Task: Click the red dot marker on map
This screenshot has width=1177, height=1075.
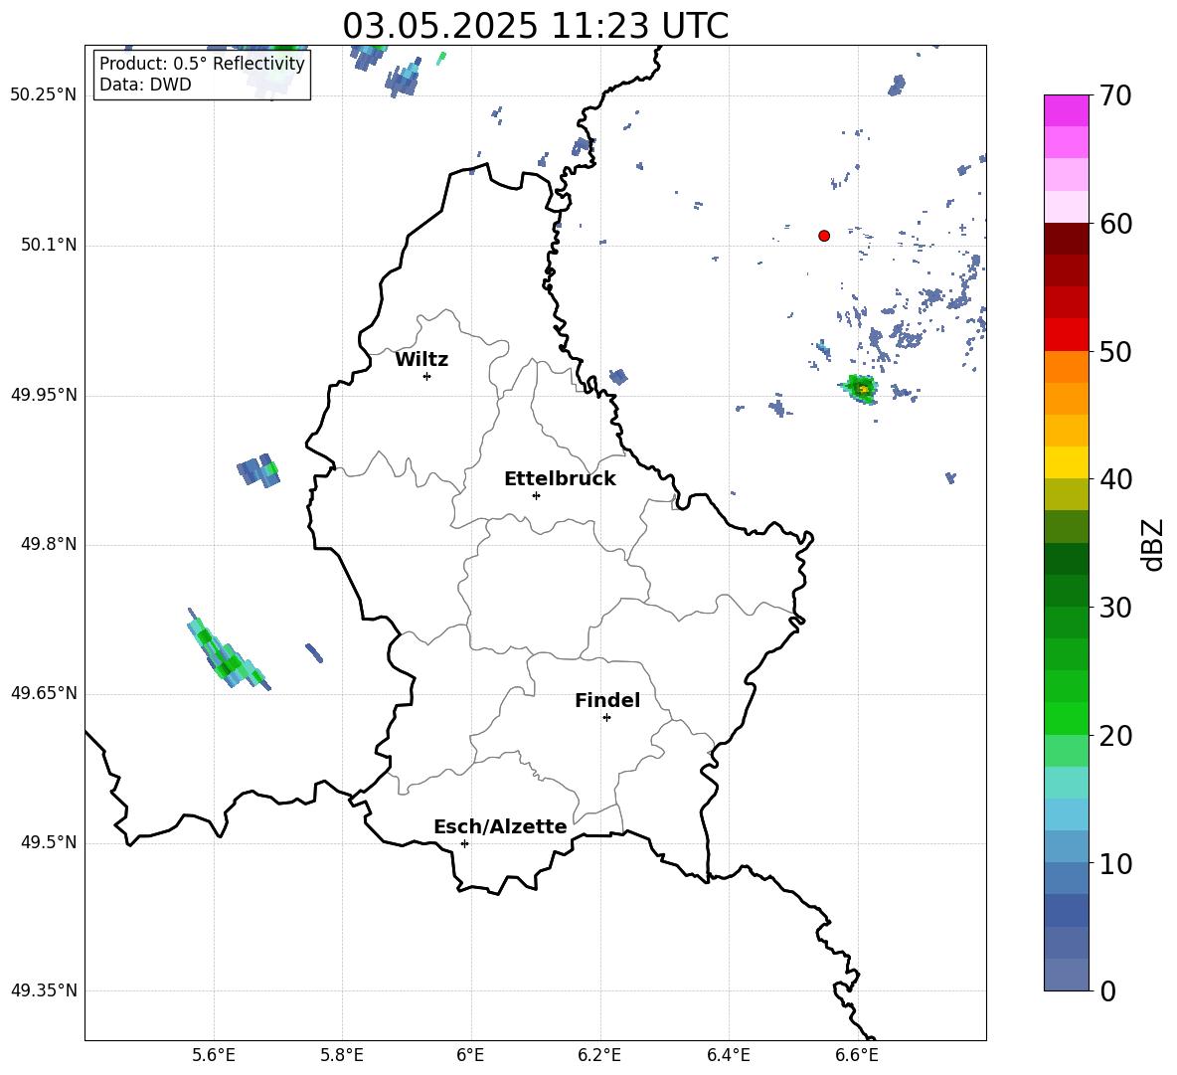Action: click(x=824, y=236)
